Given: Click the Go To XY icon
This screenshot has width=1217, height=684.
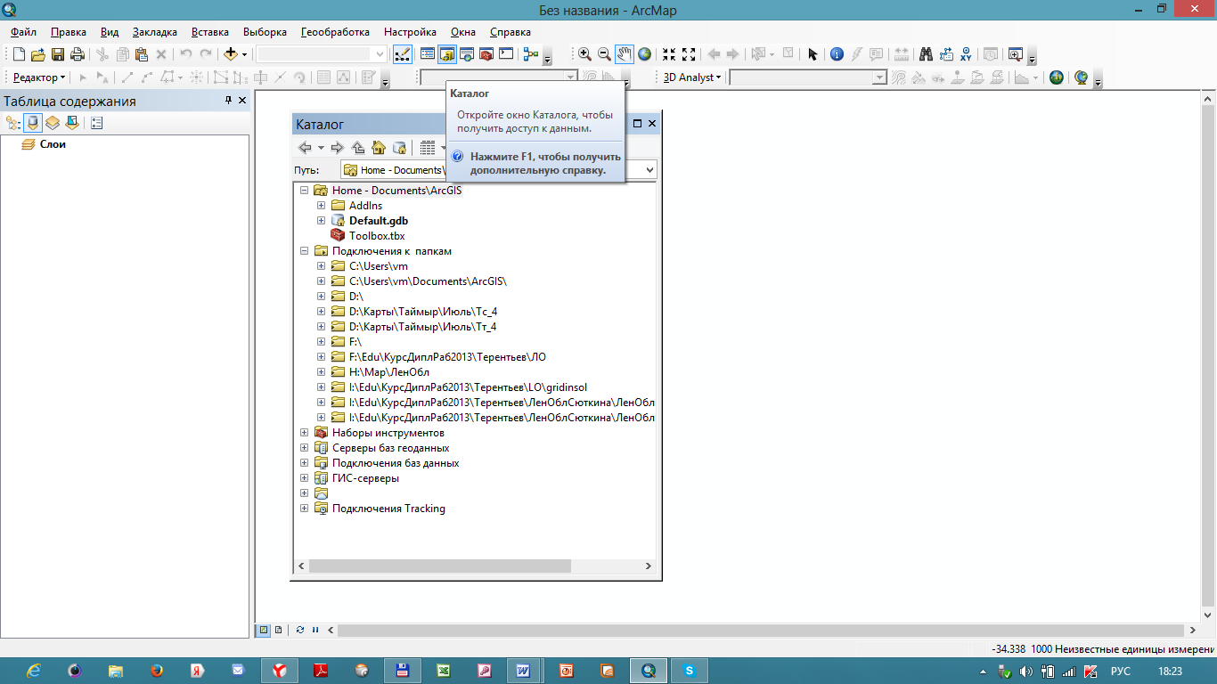Looking at the screenshot, I should point(965,54).
